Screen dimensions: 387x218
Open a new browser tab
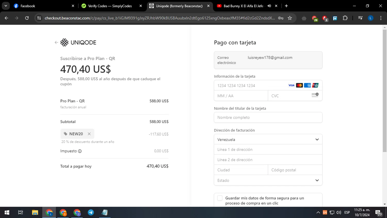286,6
